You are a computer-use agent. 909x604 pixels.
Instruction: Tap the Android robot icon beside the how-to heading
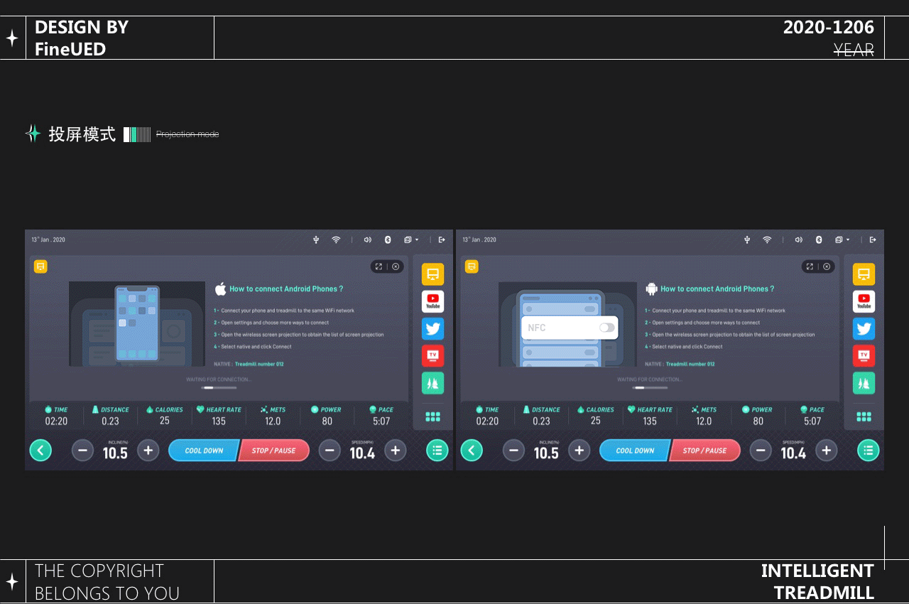pyautogui.click(x=651, y=288)
